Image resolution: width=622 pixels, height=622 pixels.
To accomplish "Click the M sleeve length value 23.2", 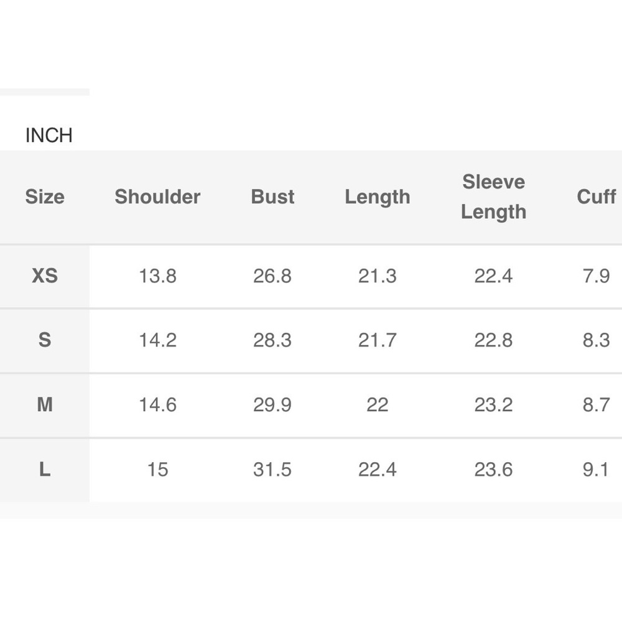I will [x=494, y=405].
